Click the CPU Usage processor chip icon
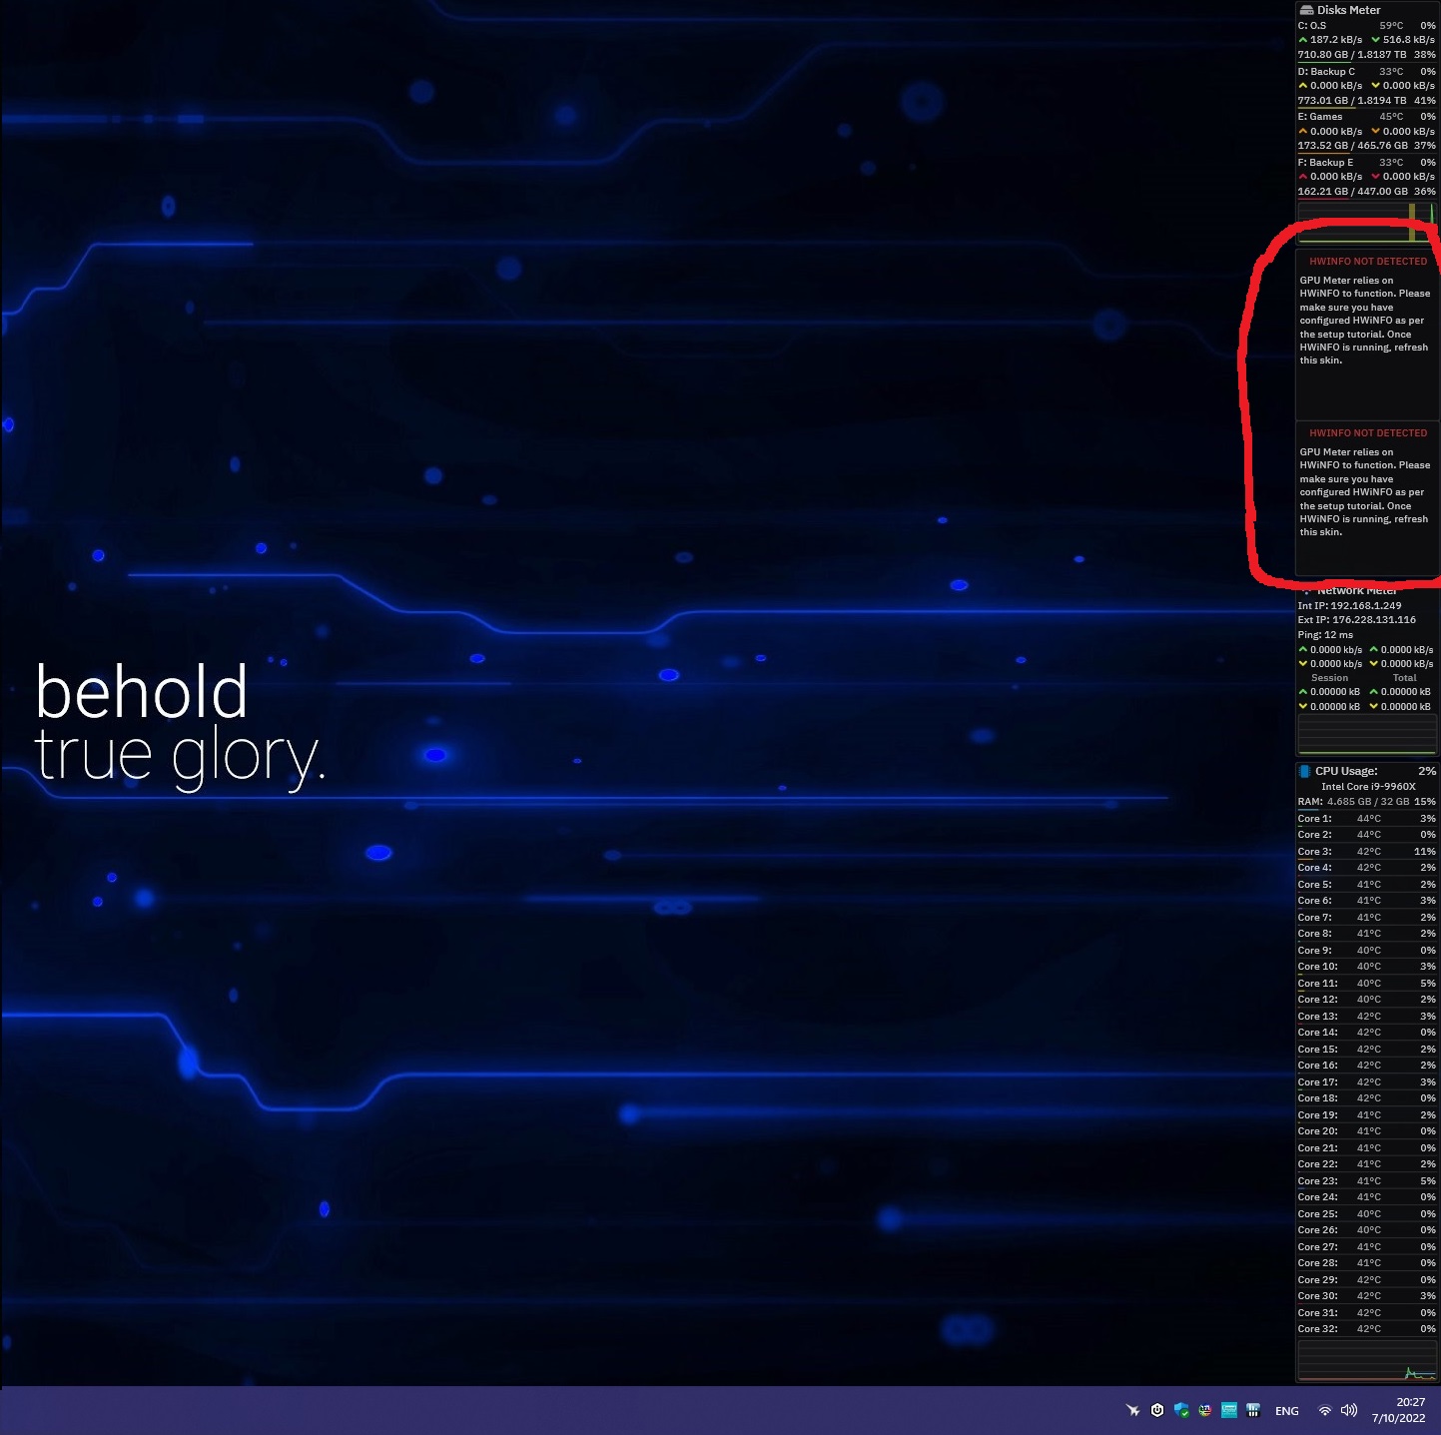The width and height of the screenshot is (1441, 1435). (x=1305, y=771)
